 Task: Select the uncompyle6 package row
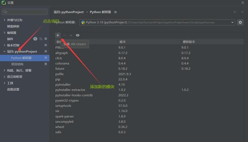tap(149, 121)
